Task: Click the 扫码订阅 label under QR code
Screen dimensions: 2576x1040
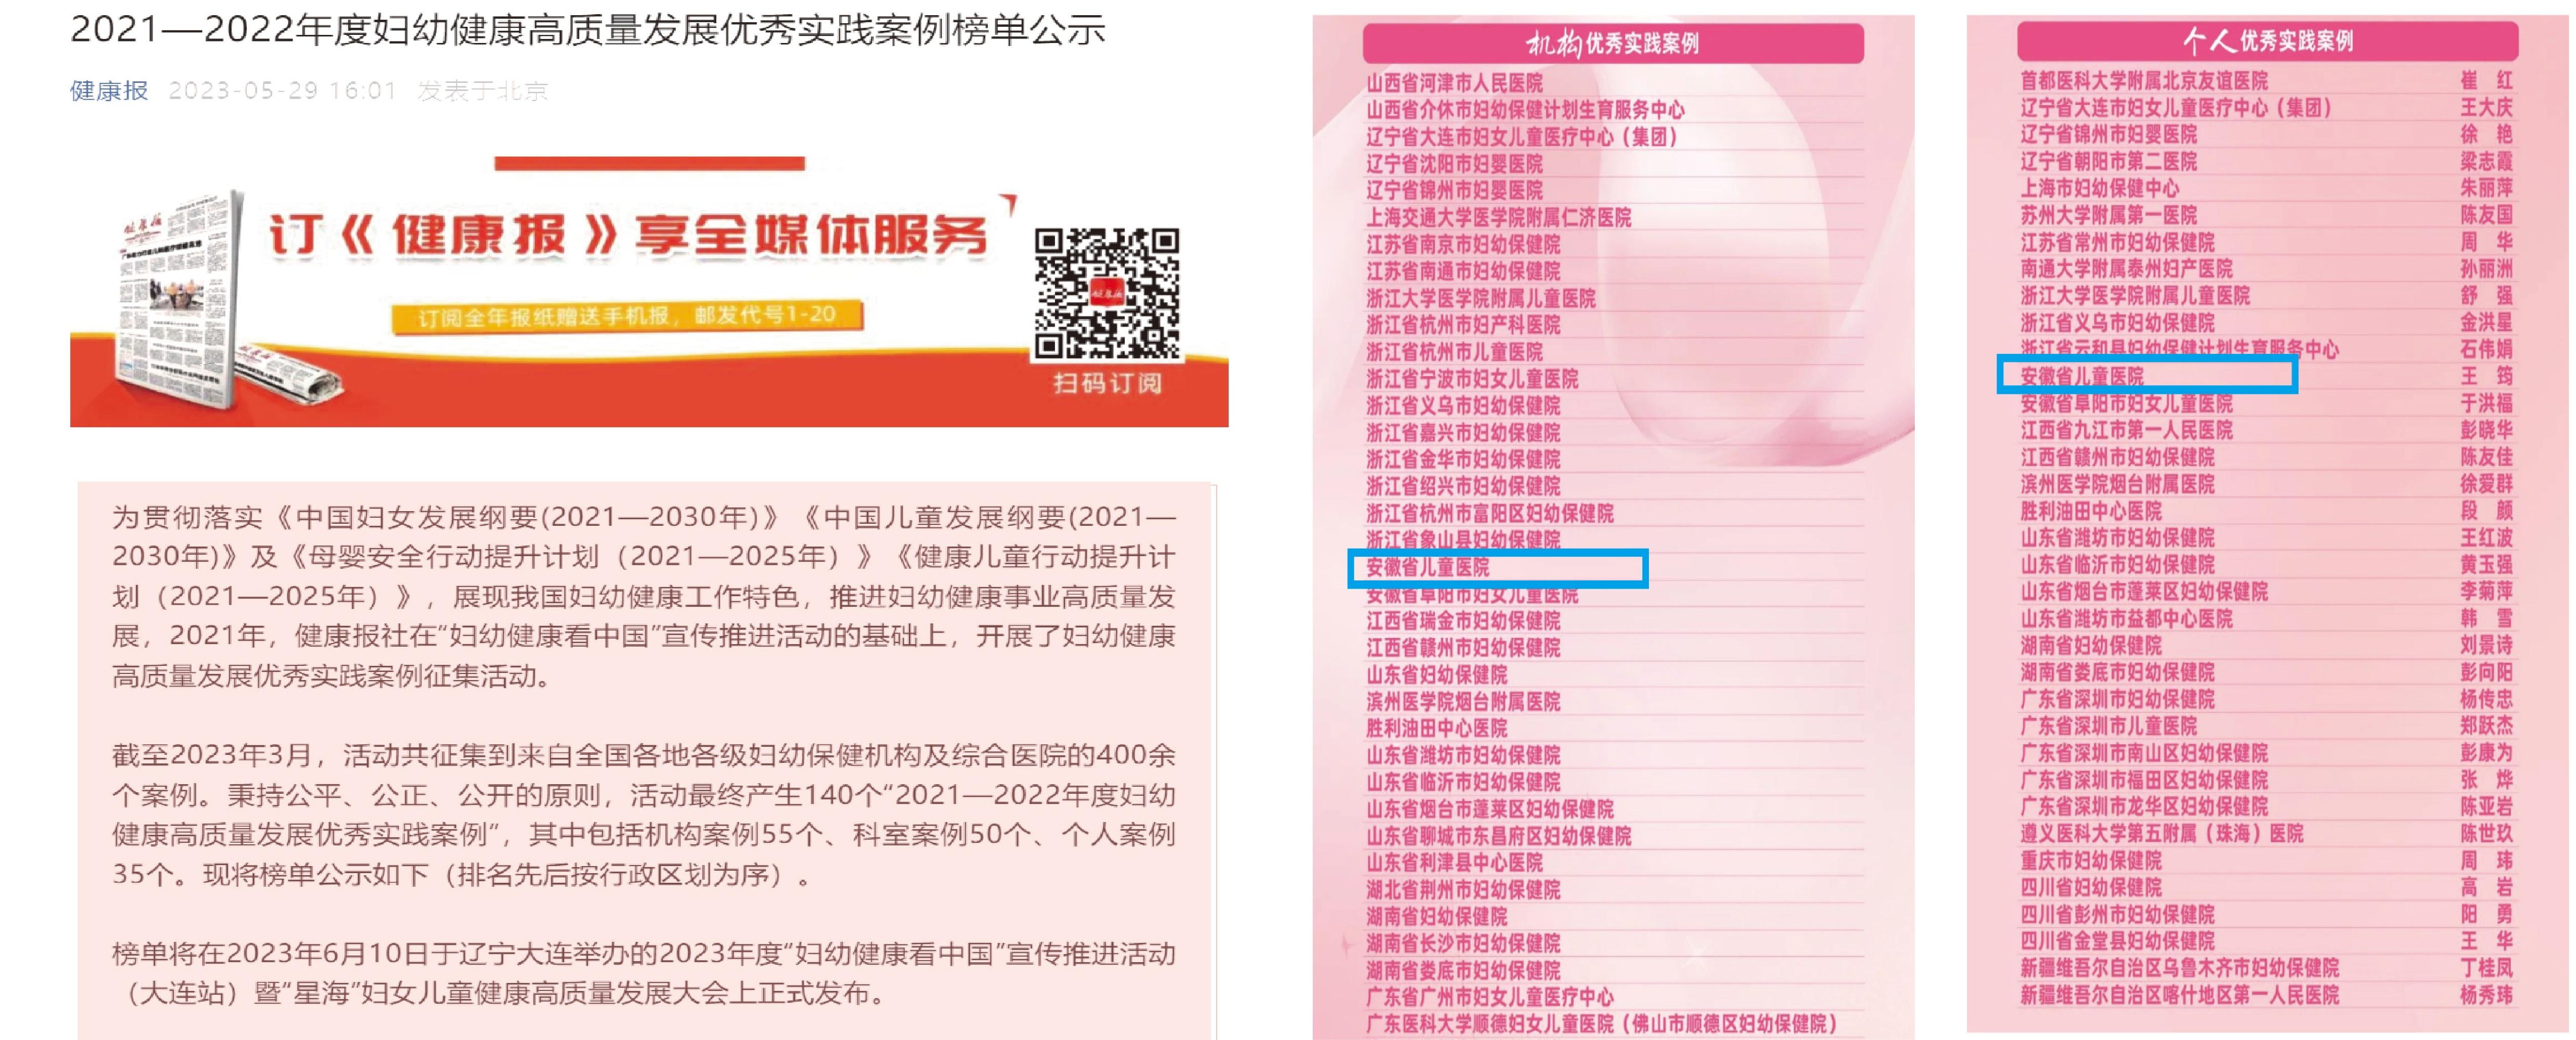Action: point(1107,383)
